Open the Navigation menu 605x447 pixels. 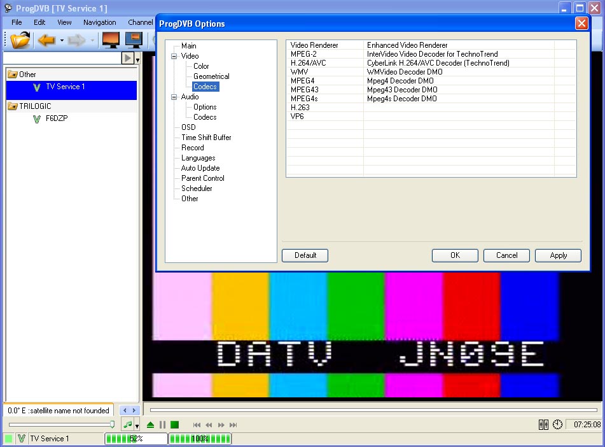[99, 22]
